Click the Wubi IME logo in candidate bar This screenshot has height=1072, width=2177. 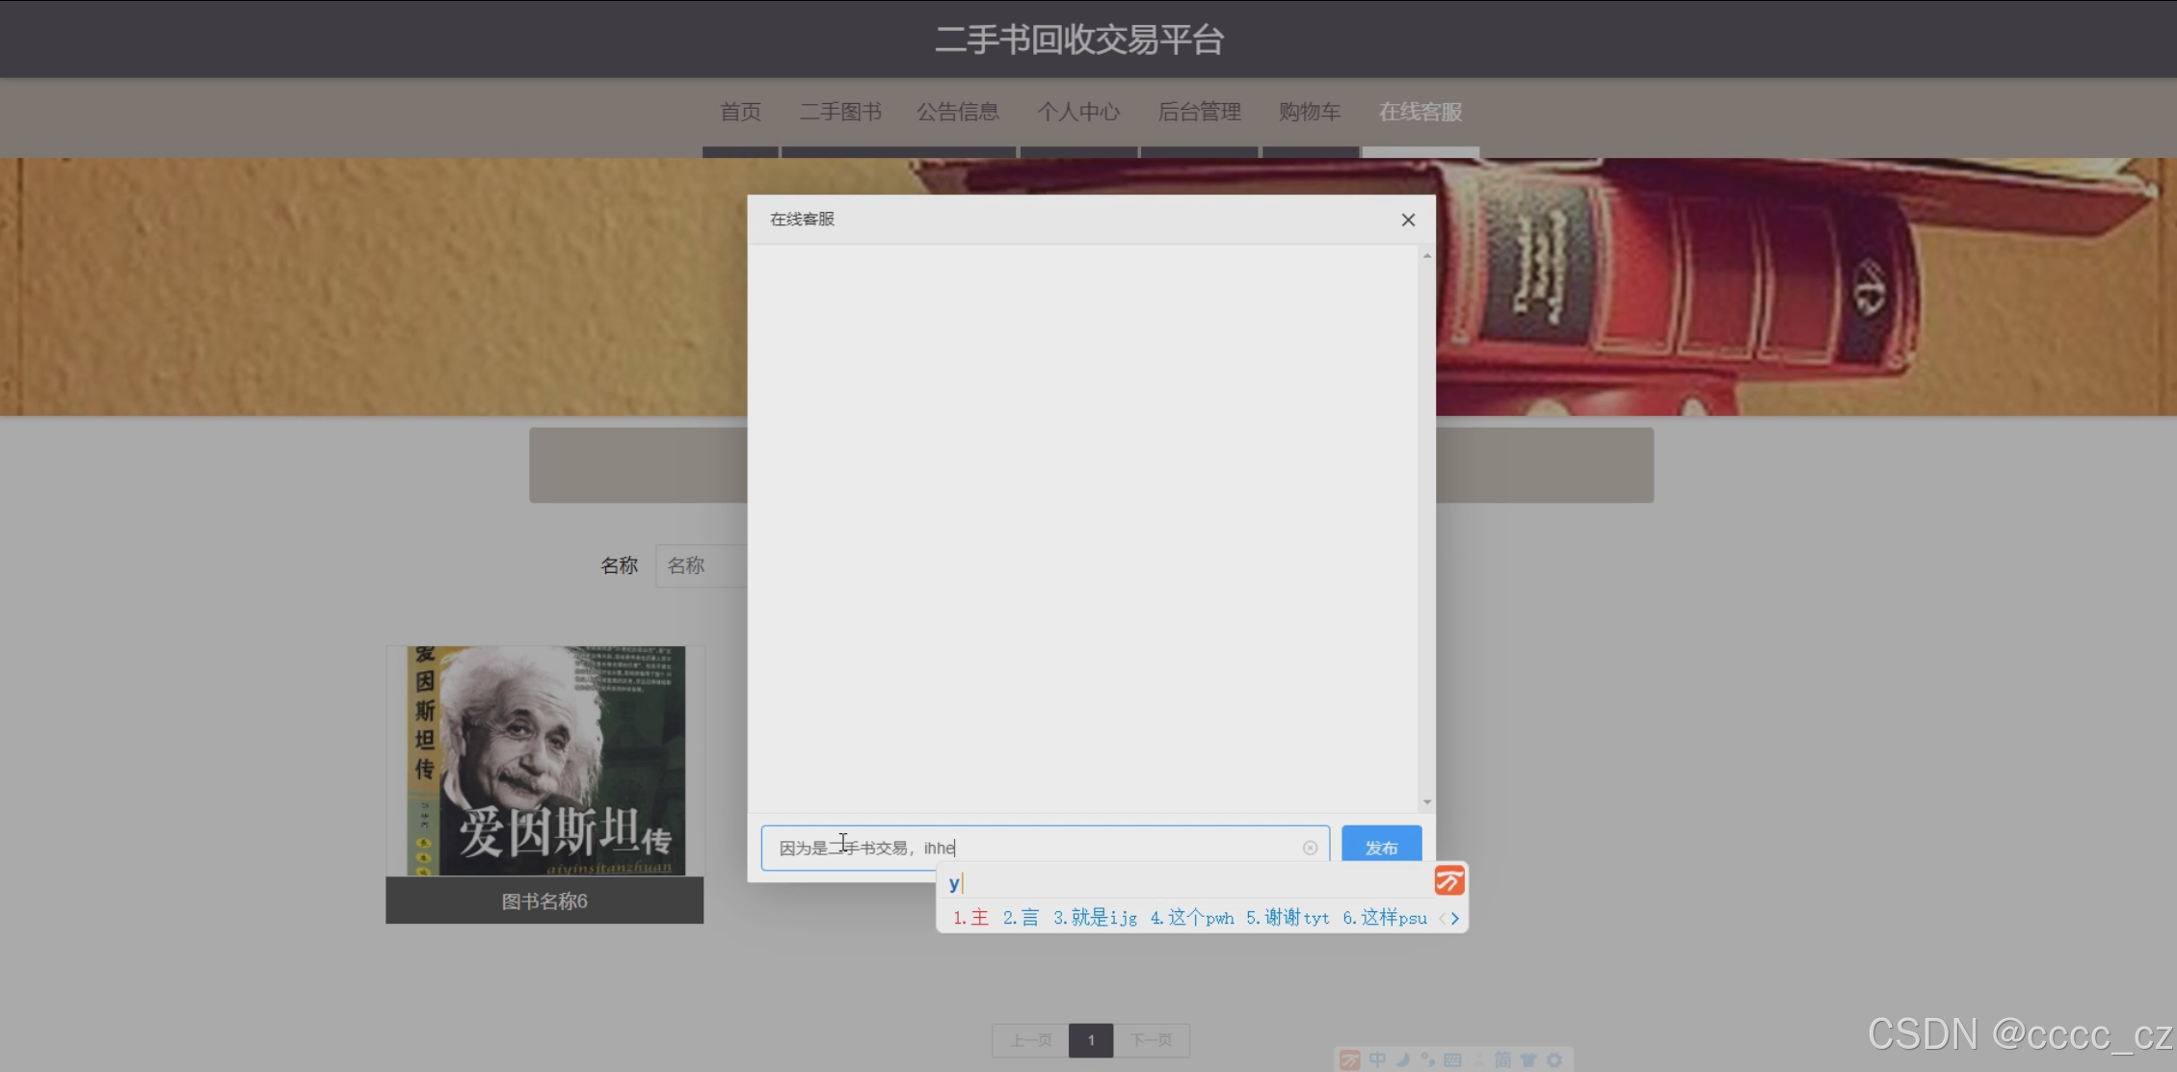[x=1449, y=880]
